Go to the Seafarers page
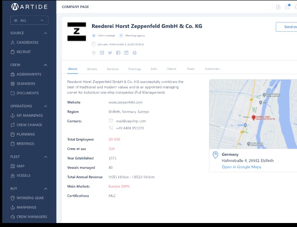 click(26, 84)
